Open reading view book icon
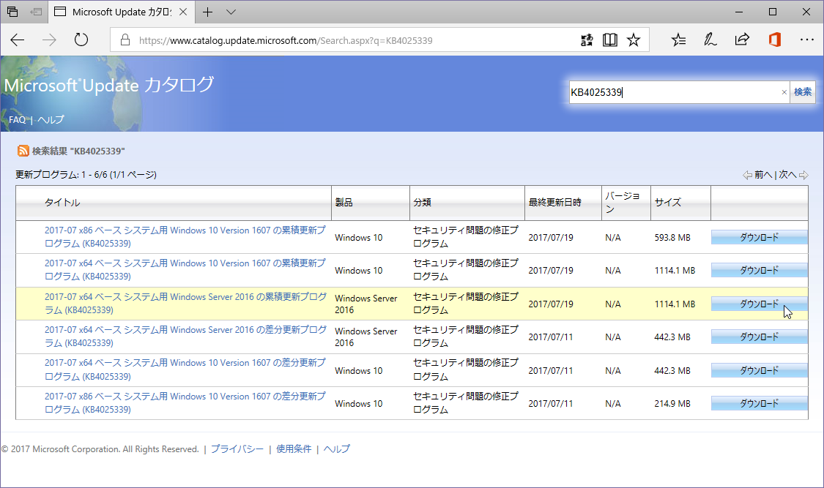The height and width of the screenshot is (488, 824). click(609, 40)
